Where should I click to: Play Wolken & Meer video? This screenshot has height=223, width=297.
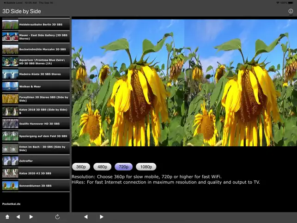[36, 87]
